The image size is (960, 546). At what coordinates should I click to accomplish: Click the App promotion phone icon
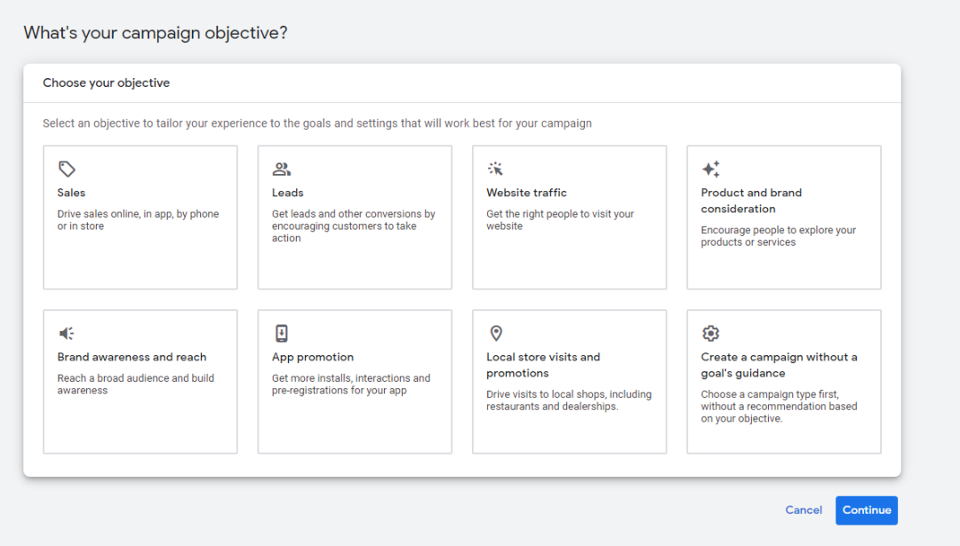[x=282, y=333]
